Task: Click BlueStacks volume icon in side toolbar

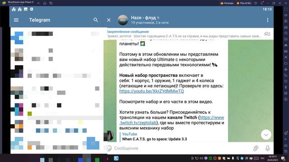Action: tap(286, 15)
